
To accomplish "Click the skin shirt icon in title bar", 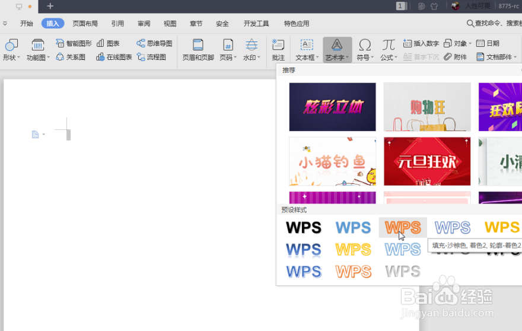I will click(x=434, y=6).
